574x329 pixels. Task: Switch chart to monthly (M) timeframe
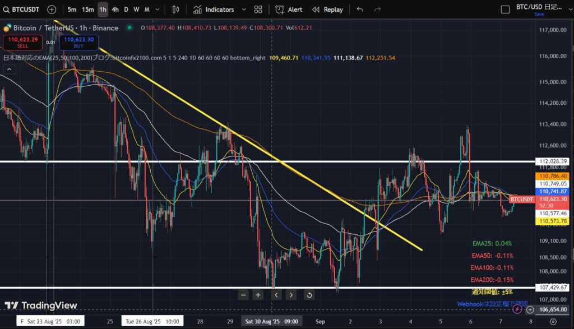[x=147, y=10]
